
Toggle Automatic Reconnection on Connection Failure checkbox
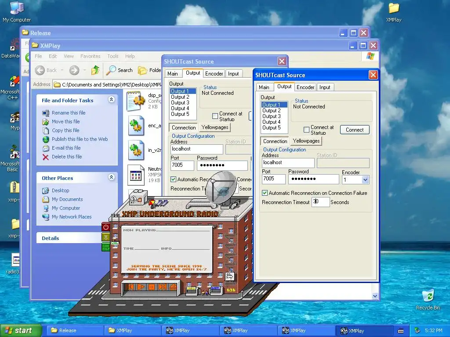point(265,193)
